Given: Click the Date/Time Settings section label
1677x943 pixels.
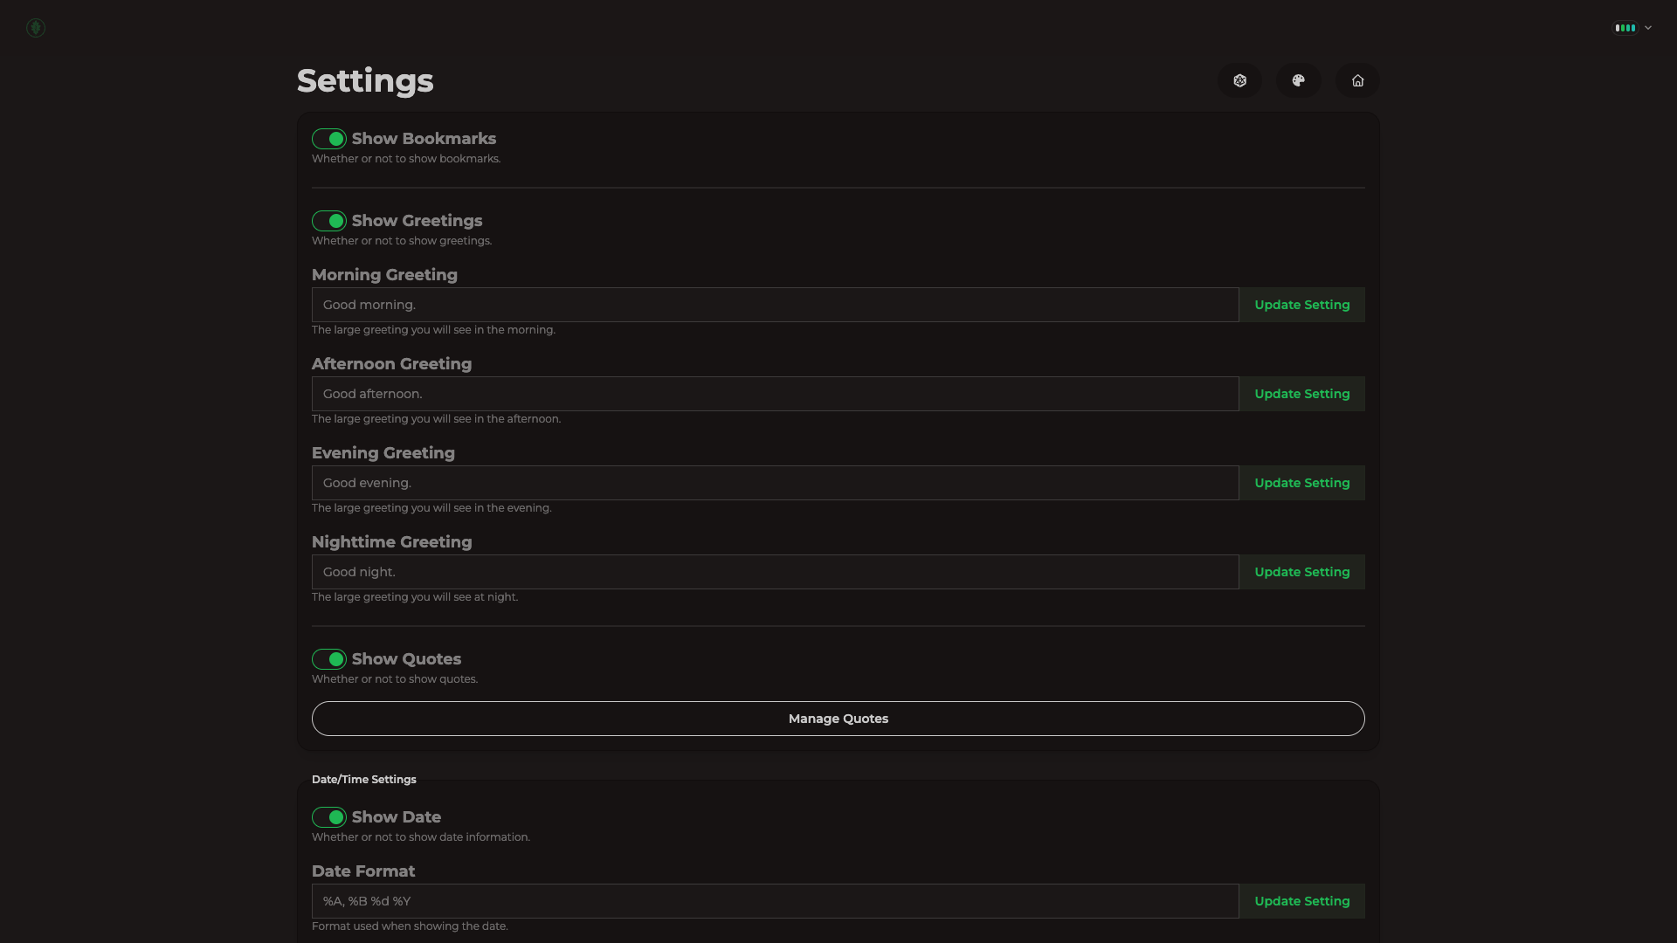Looking at the screenshot, I should [x=364, y=780].
